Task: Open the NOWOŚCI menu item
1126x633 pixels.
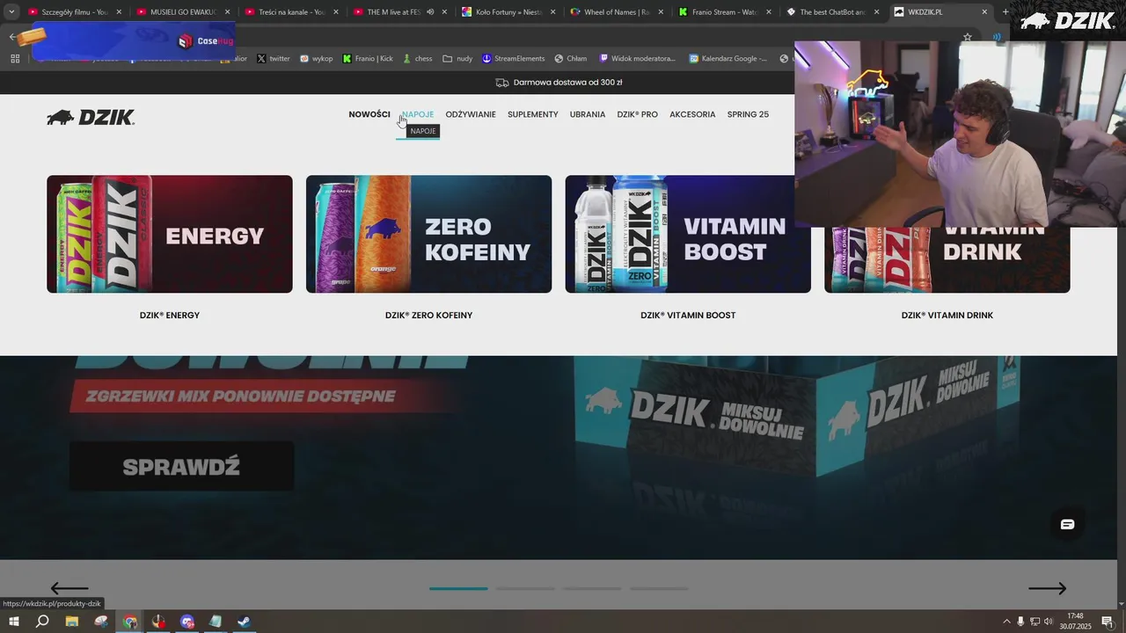Action: (369, 114)
